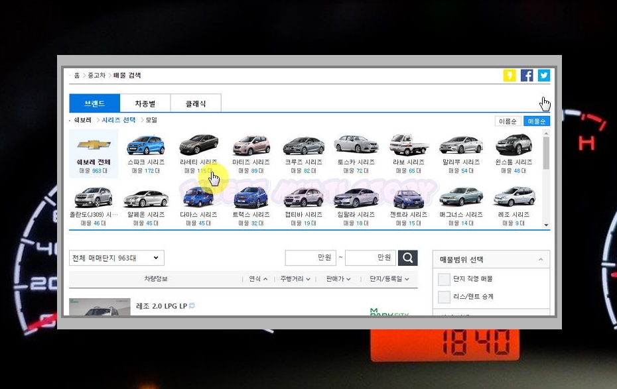Choose the 라세티 시리즈 car
Image resolution: width=617 pixels, height=389 pixels.
[198, 154]
